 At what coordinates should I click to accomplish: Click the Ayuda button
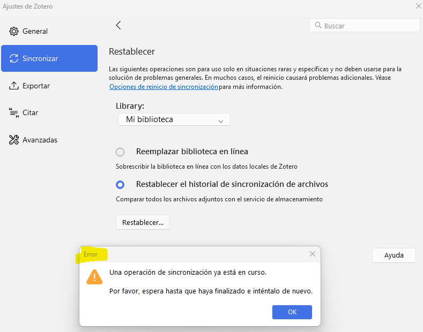394,255
